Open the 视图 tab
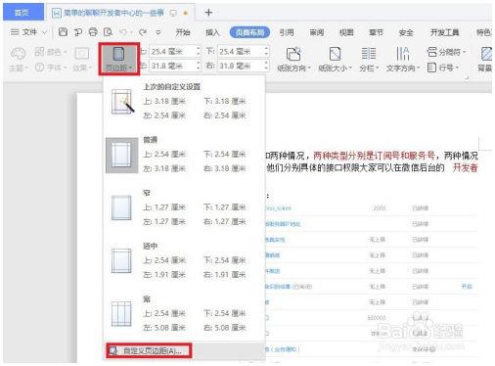 [346, 32]
